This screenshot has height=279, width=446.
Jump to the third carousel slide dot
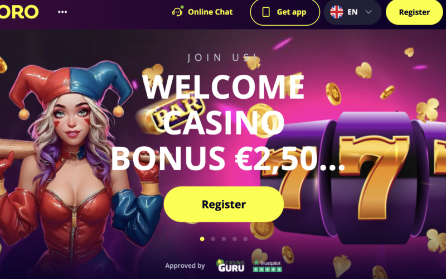pos(224,239)
